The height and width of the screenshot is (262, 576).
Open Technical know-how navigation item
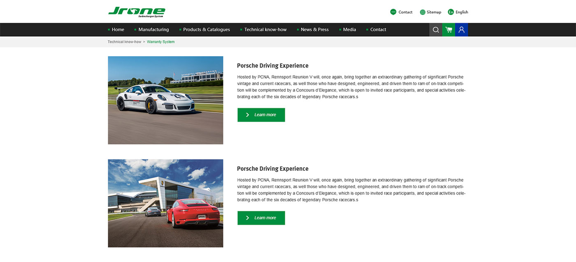coord(265,30)
